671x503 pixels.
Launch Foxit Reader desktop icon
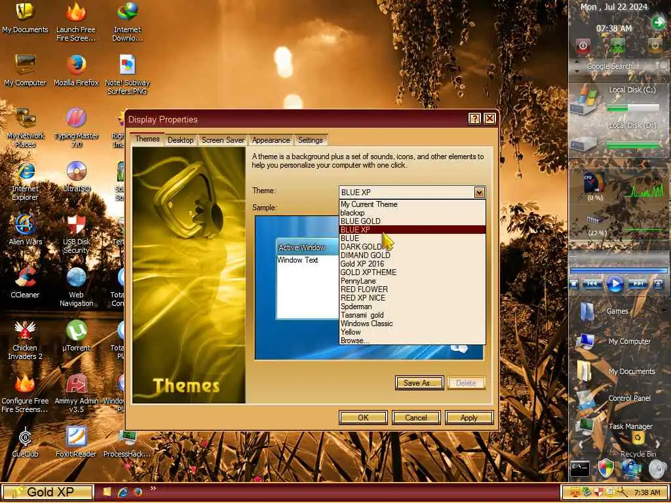(x=76, y=442)
